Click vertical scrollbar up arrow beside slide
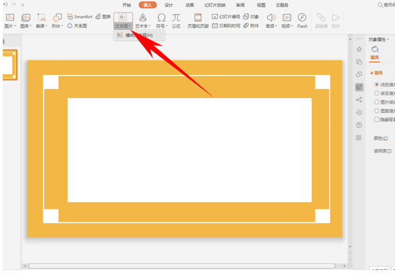Viewport: 395px width, 275px height. 350,39
